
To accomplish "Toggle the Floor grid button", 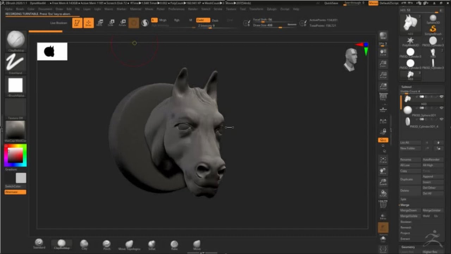I will click(x=383, y=109).
